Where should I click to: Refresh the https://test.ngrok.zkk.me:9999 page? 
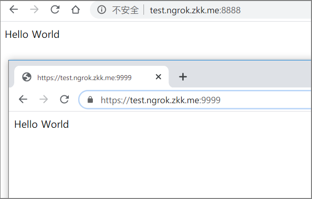click(64, 100)
